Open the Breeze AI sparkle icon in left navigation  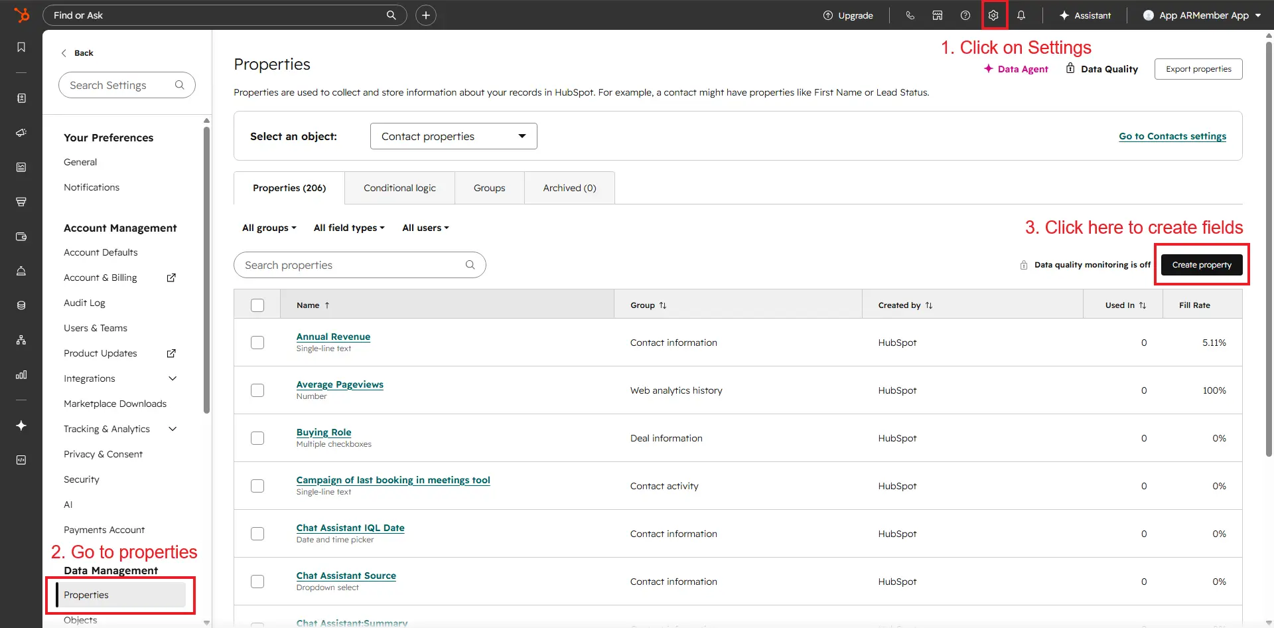[21, 426]
